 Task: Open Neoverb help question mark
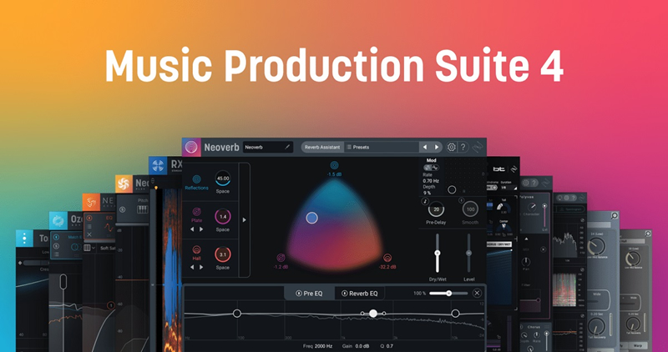pos(463,148)
